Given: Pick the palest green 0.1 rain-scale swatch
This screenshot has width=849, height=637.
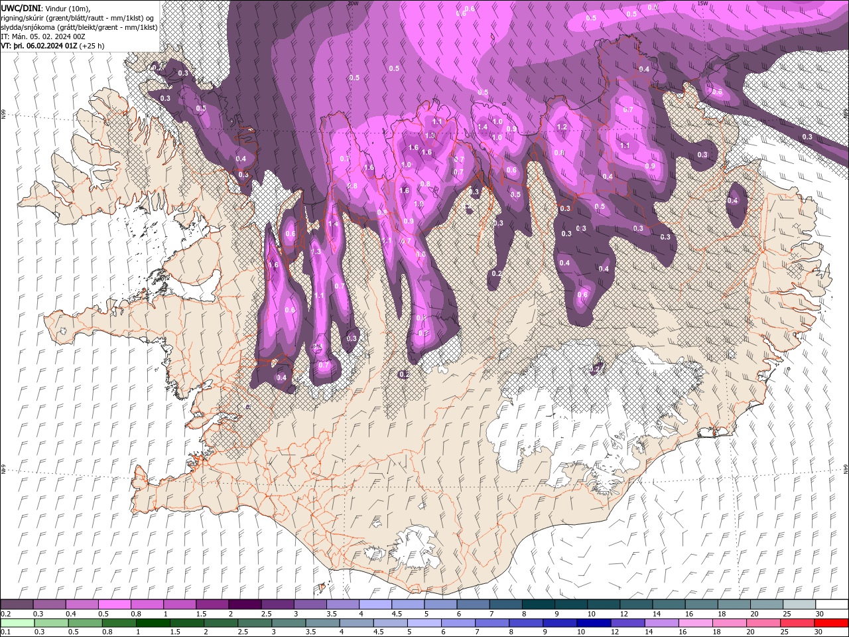Looking at the screenshot, I should pos(17,622).
